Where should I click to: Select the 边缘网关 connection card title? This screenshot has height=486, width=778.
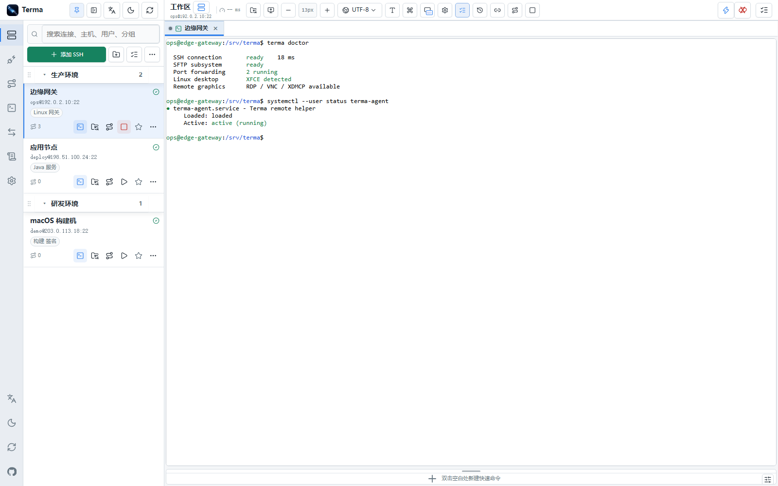[44, 92]
